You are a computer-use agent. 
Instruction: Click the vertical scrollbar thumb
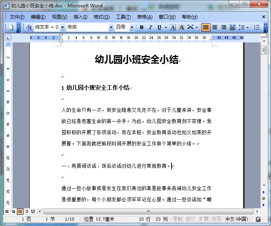pos(264,50)
